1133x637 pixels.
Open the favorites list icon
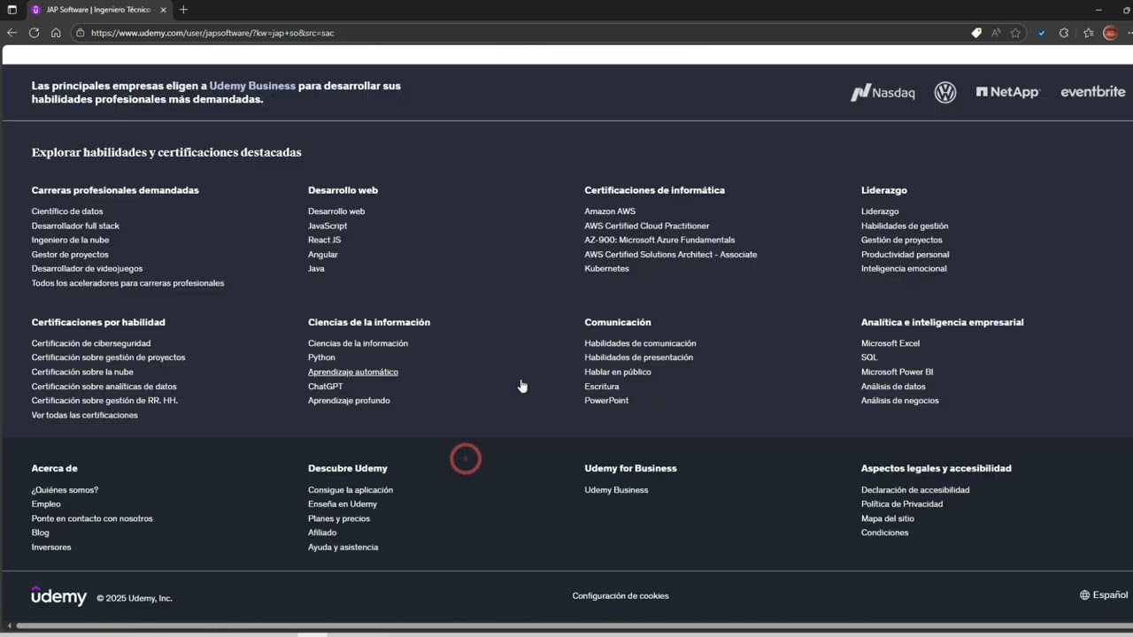point(1089,33)
